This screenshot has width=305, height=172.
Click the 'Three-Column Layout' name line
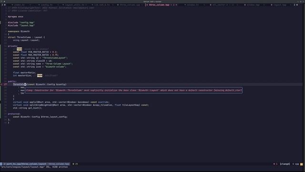pyautogui.click(x=43, y=64)
